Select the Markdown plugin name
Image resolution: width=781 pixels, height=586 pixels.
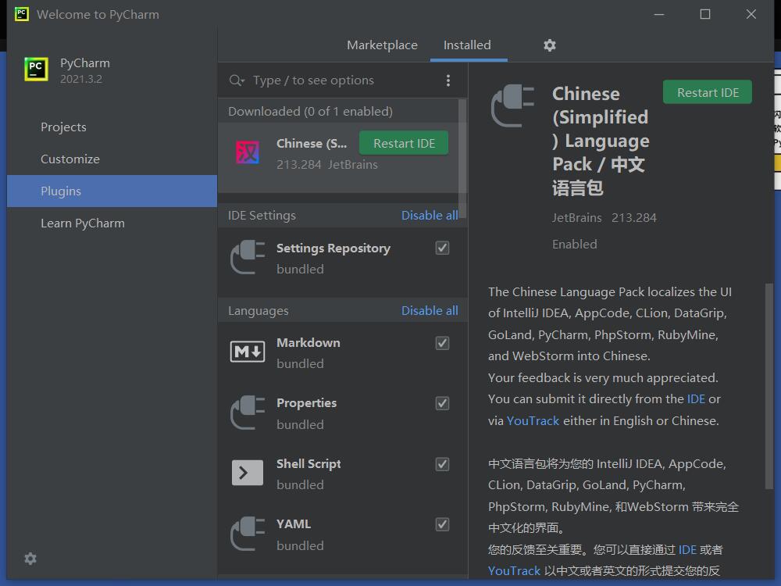[x=308, y=343]
